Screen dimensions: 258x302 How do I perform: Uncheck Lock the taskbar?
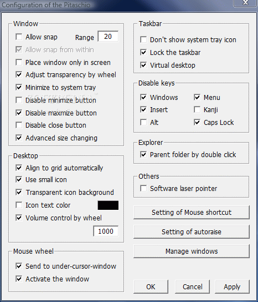[143, 52]
